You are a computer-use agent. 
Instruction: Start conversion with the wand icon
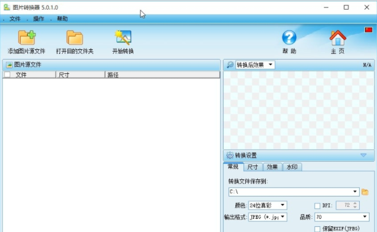point(123,37)
